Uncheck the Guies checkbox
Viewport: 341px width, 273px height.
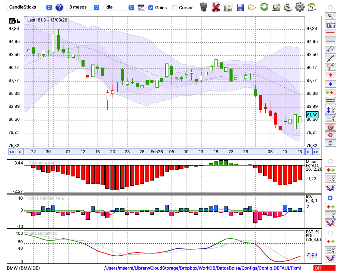(151, 8)
